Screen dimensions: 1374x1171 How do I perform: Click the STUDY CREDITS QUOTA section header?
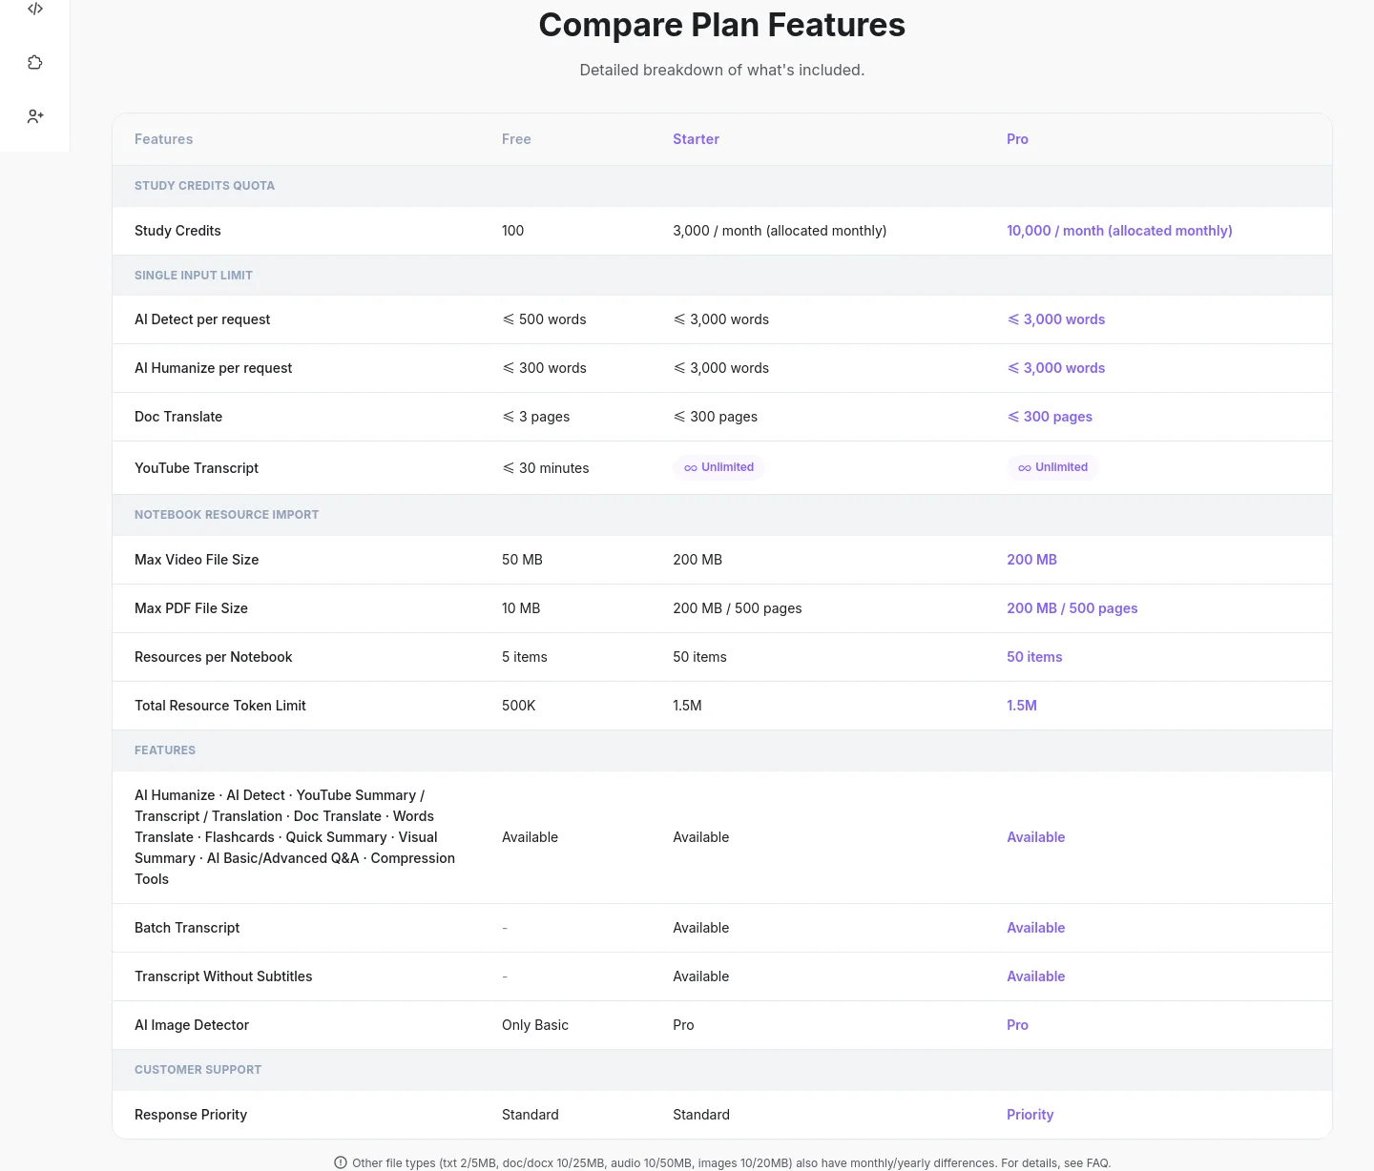point(204,186)
